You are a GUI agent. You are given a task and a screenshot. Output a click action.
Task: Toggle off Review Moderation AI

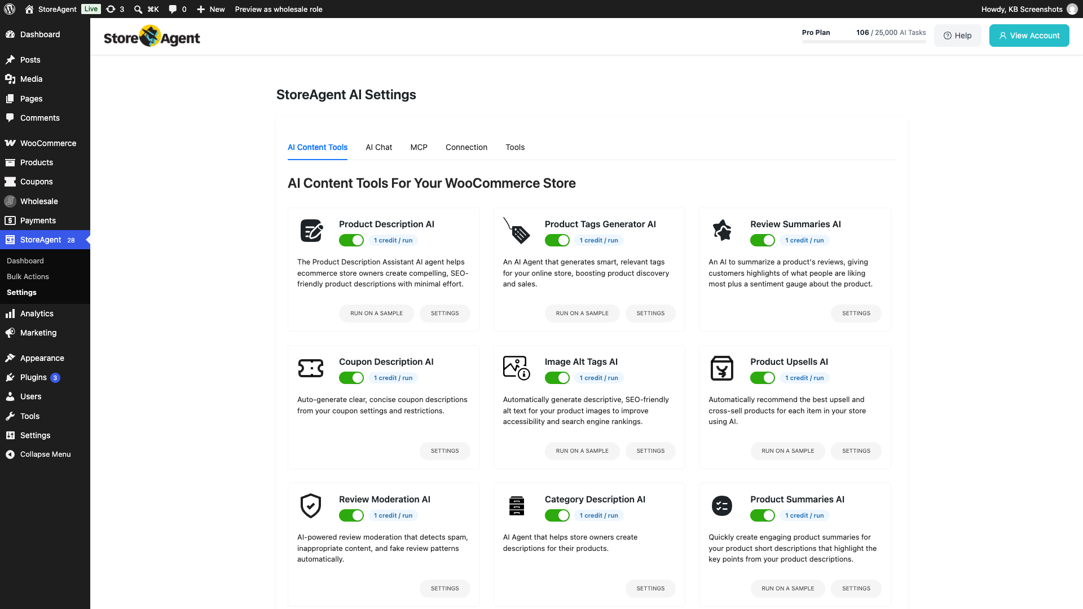pyautogui.click(x=351, y=515)
